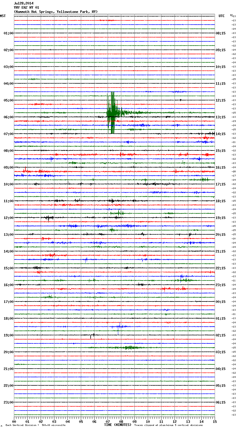Viewport: 237px width, 429px height.
Task: Pick the 12:15 UTC time label
Action: [x=221, y=100]
